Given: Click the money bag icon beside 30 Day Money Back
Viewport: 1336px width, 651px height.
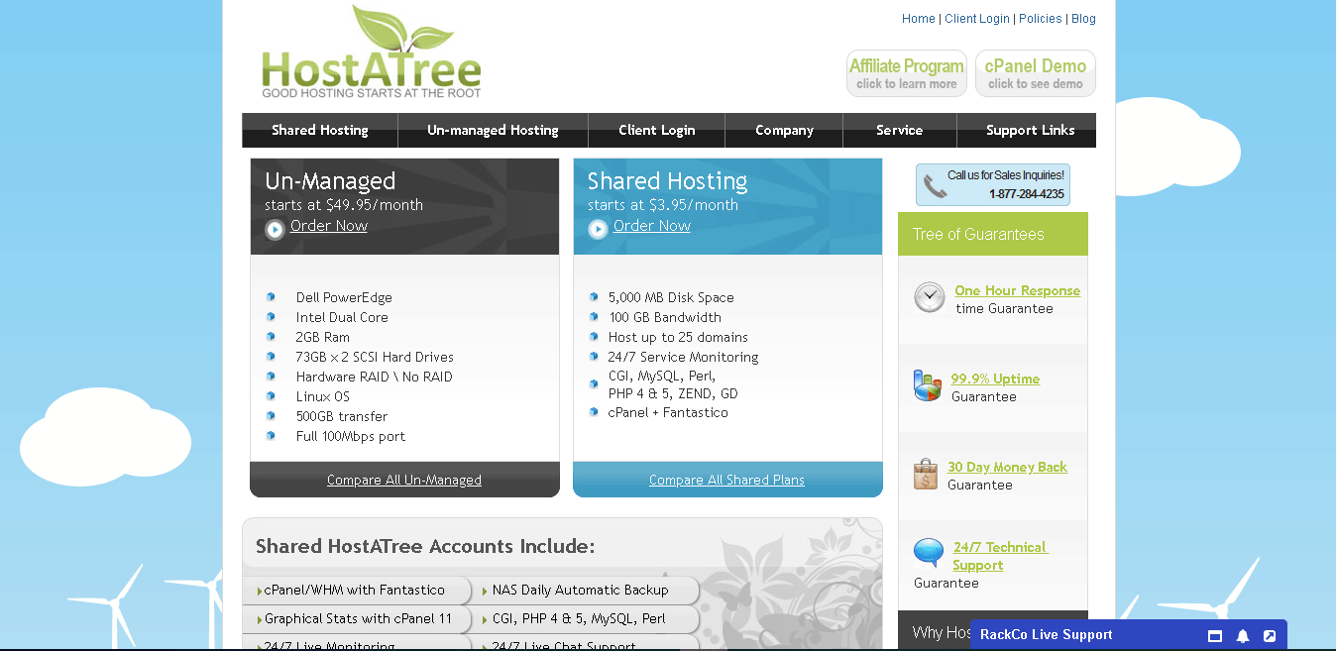Looking at the screenshot, I should coord(926,474).
